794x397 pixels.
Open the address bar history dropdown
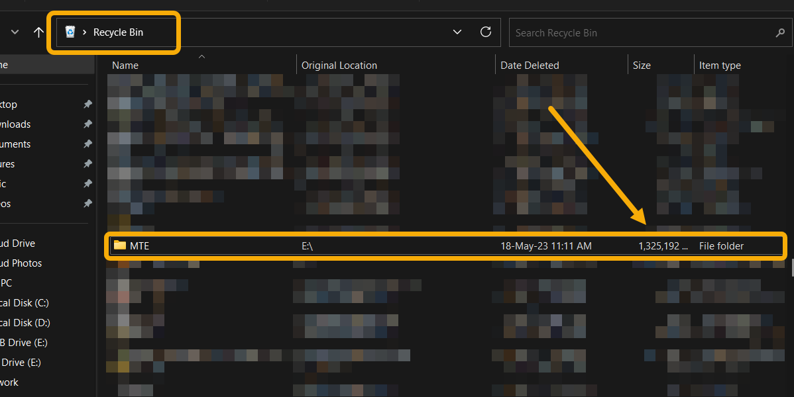tap(457, 31)
